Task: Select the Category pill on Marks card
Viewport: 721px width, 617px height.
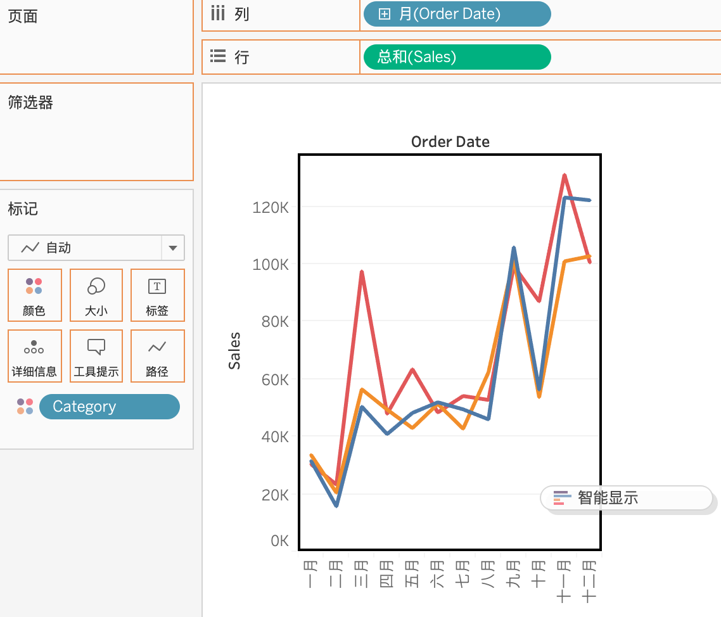Action: click(x=110, y=407)
